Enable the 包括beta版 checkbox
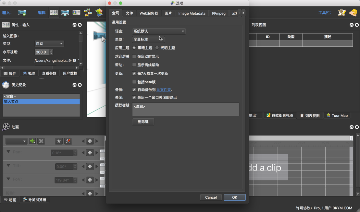360x212 pixels. [134, 82]
